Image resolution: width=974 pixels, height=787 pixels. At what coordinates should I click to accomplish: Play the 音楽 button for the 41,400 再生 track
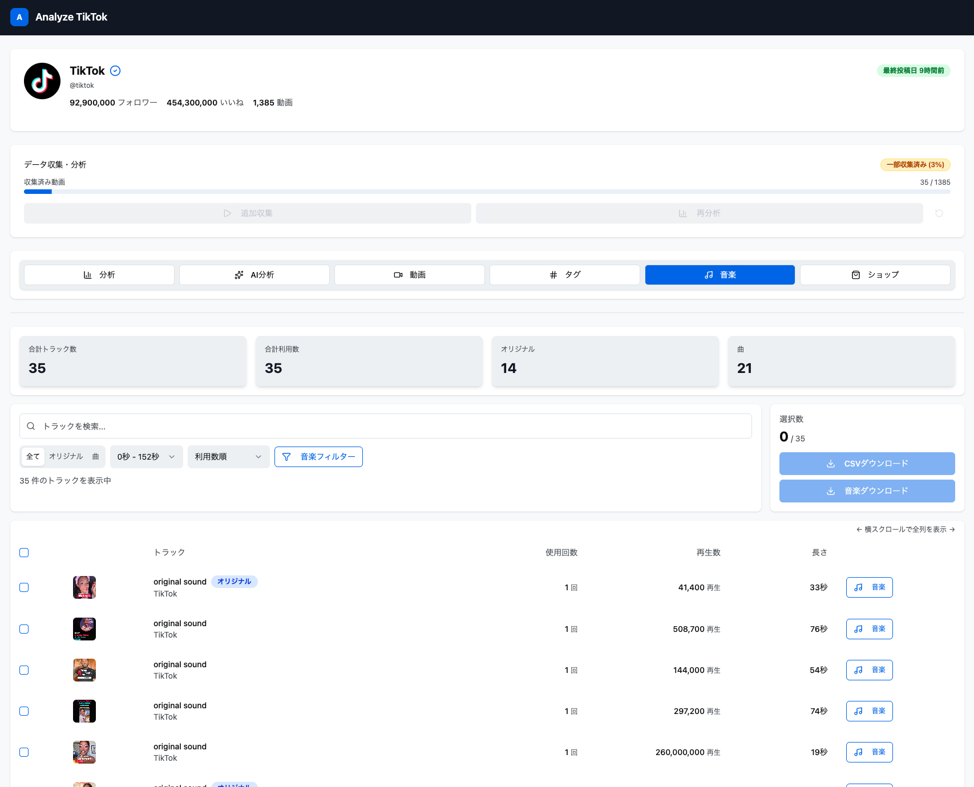pos(869,587)
